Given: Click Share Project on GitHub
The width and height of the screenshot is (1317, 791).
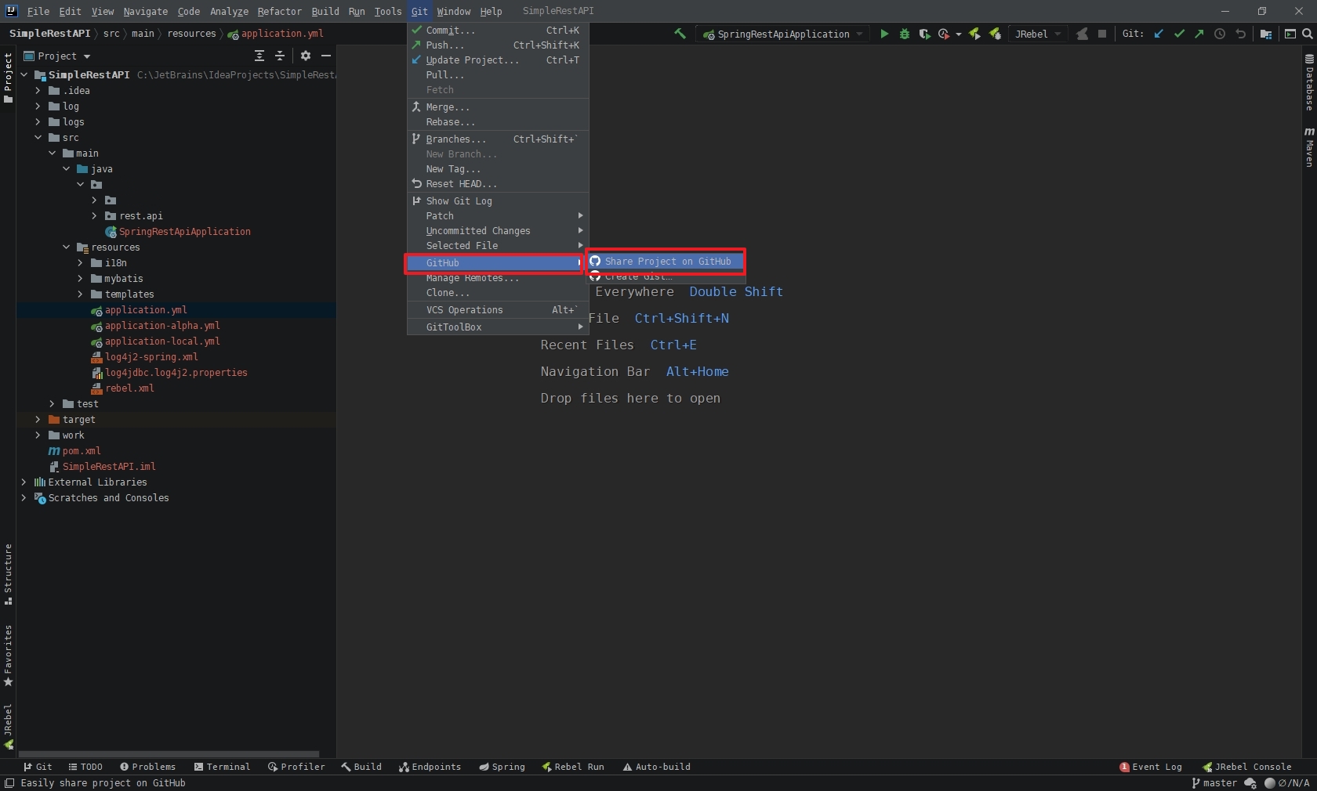Looking at the screenshot, I should pos(666,262).
